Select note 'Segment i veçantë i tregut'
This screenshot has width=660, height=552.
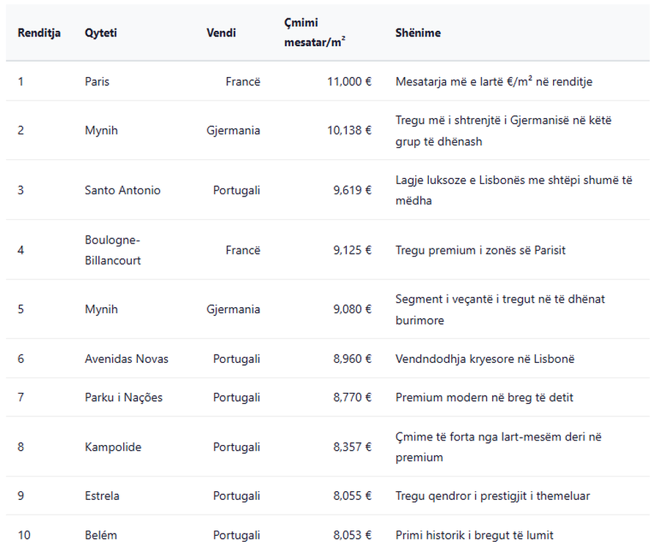500,309
